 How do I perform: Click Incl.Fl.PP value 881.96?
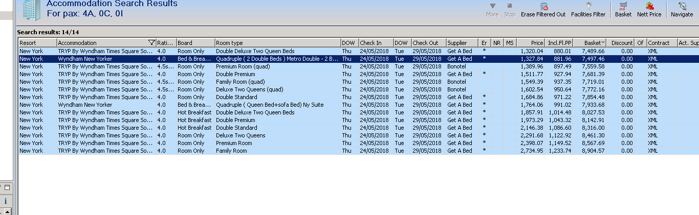[x=562, y=59]
